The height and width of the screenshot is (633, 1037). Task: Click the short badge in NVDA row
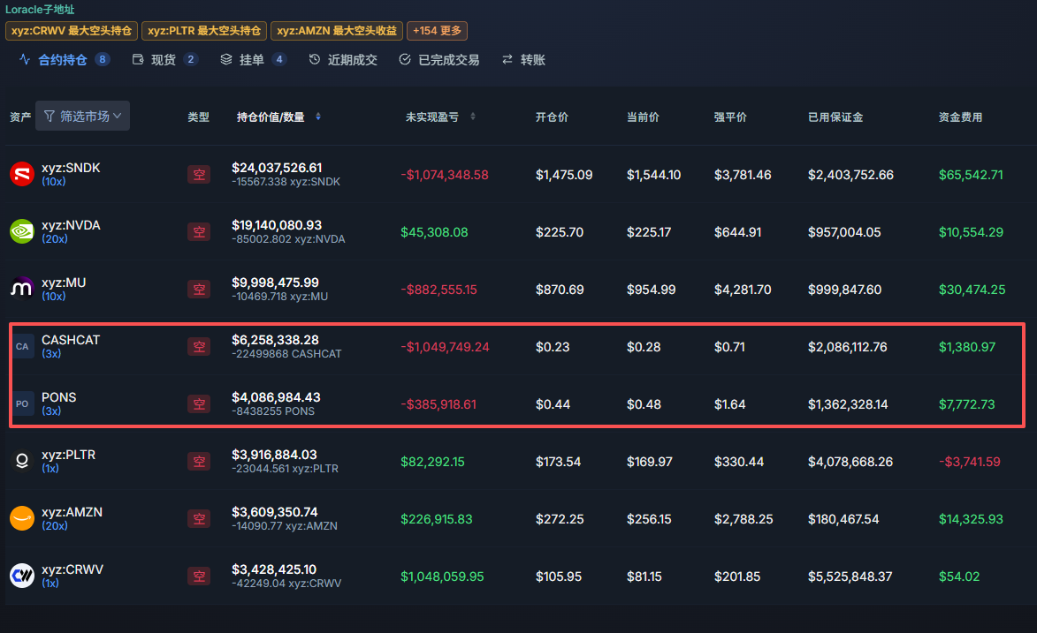click(x=199, y=232)
